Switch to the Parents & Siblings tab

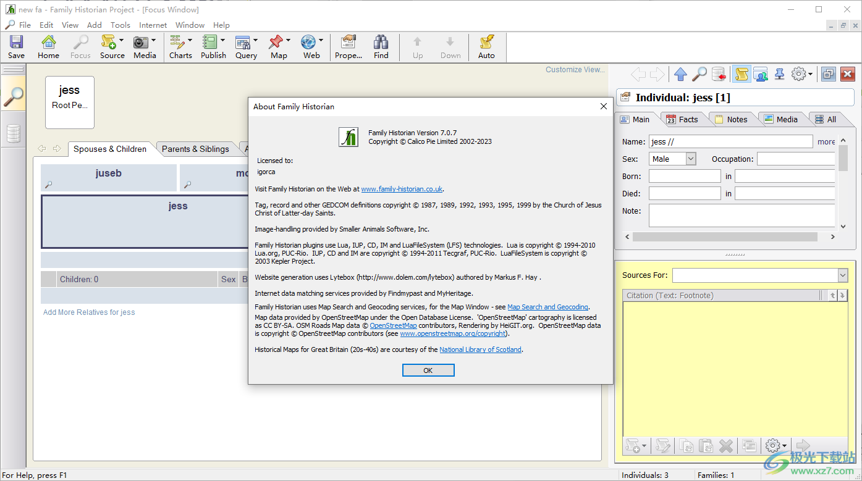[x=195, y=149]
